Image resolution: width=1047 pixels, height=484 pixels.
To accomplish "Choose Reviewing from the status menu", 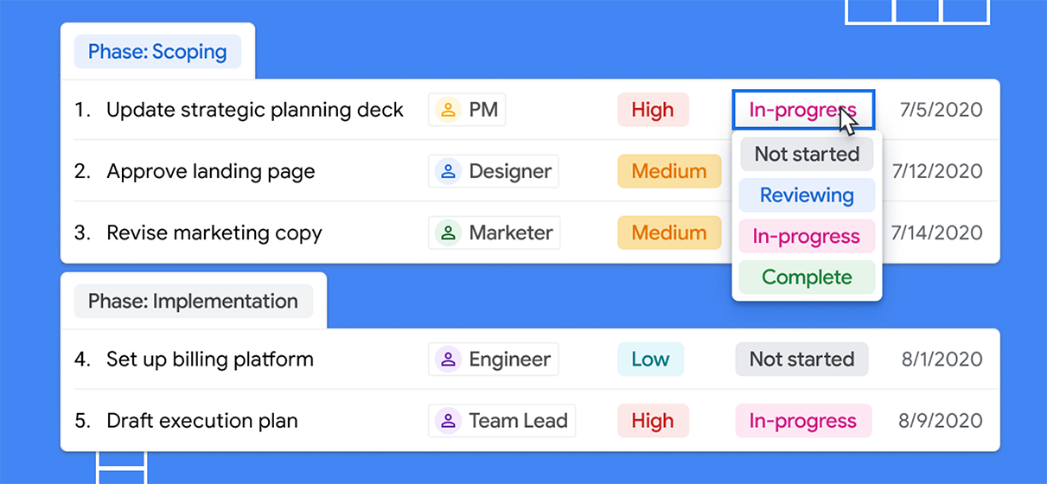I will [x=807, y=195].
